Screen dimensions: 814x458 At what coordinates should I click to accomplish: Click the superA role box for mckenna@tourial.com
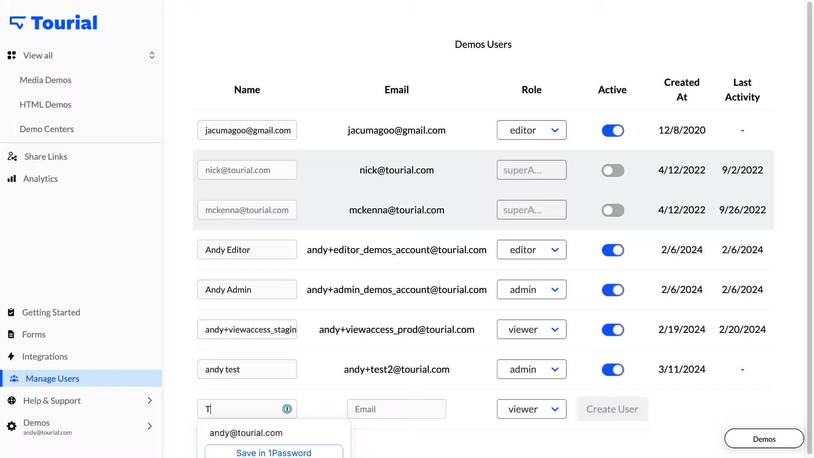[x=532, y=210]
